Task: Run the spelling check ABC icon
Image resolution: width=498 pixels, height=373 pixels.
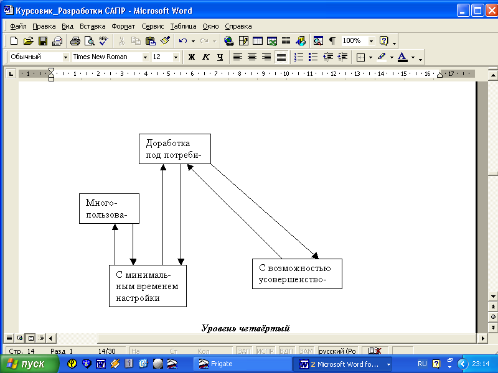Action: 104,41
